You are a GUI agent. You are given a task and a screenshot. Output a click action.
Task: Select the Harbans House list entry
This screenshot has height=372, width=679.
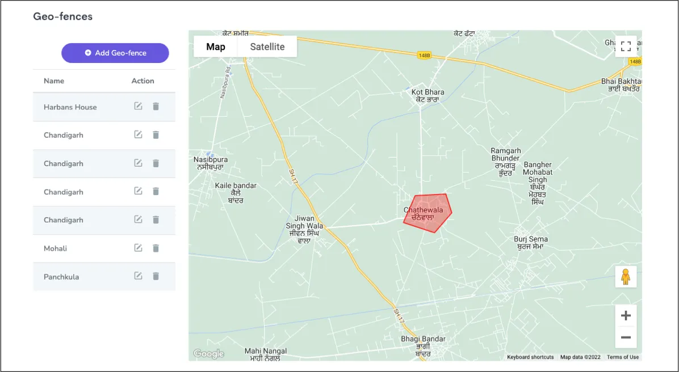70,107
